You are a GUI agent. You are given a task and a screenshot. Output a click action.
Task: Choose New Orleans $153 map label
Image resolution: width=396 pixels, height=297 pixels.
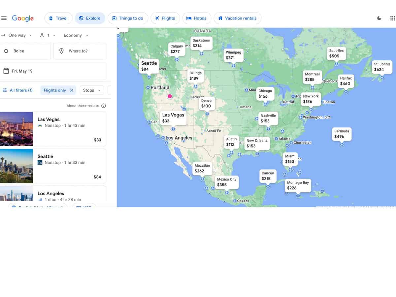click(x=257, y=143)
